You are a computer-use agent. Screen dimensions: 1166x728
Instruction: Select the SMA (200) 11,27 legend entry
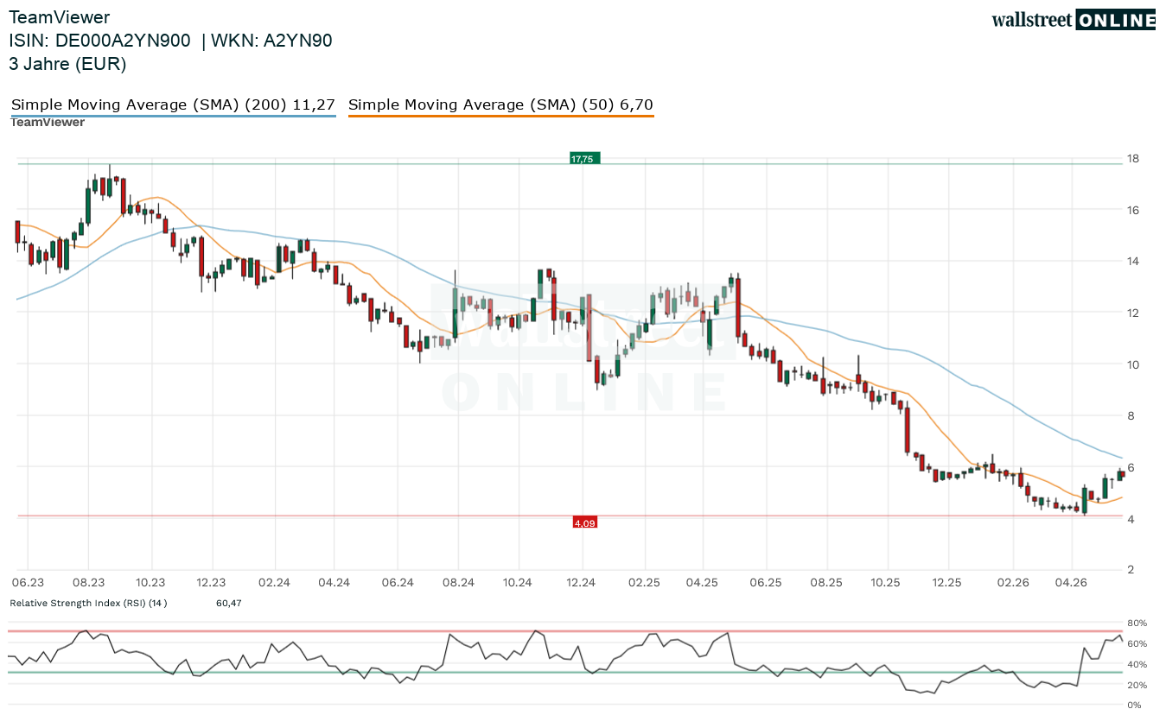tap(173, 105)
